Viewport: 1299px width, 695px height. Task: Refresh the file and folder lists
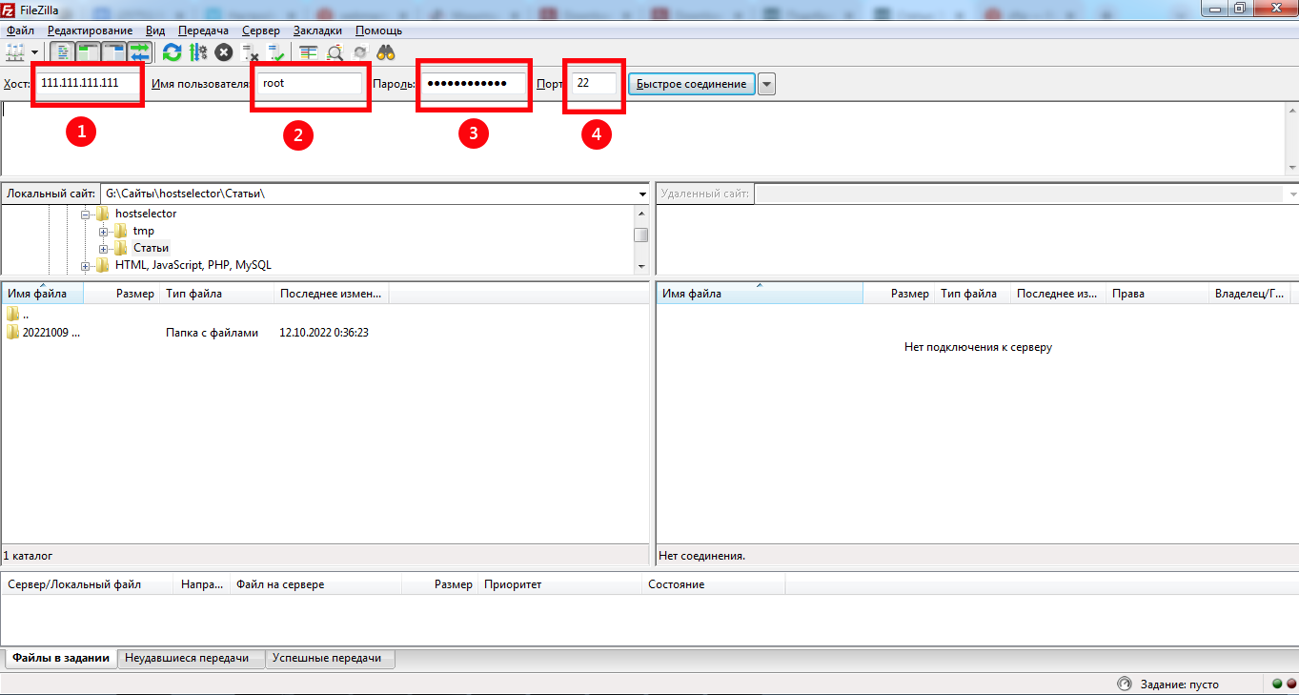172,52
